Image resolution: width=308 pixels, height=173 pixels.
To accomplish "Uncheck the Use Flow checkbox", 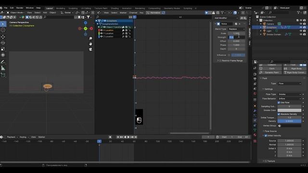I will click(x=279, y=102).
